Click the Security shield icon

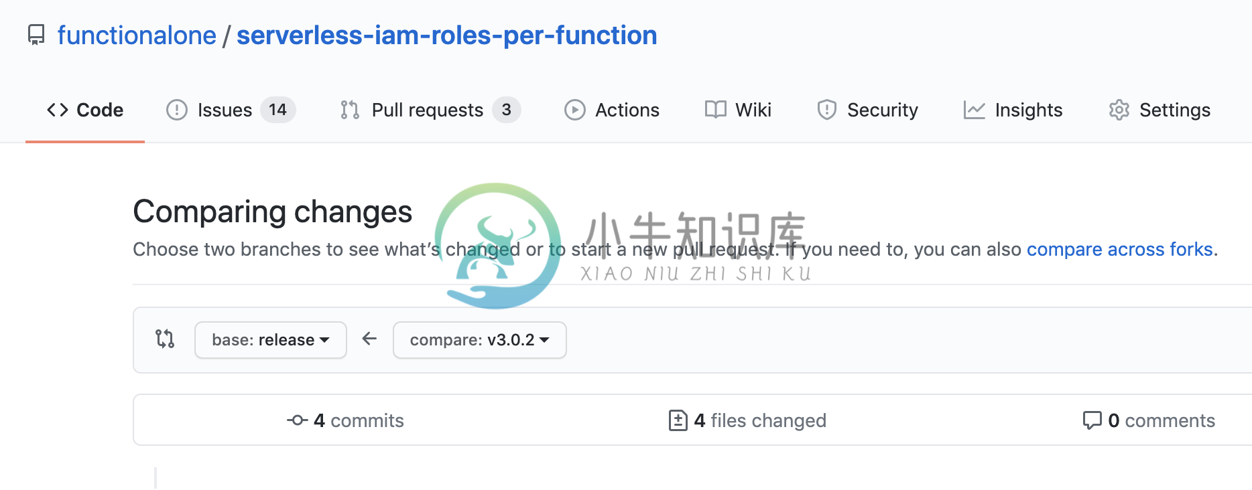click(x=827, y=110)
